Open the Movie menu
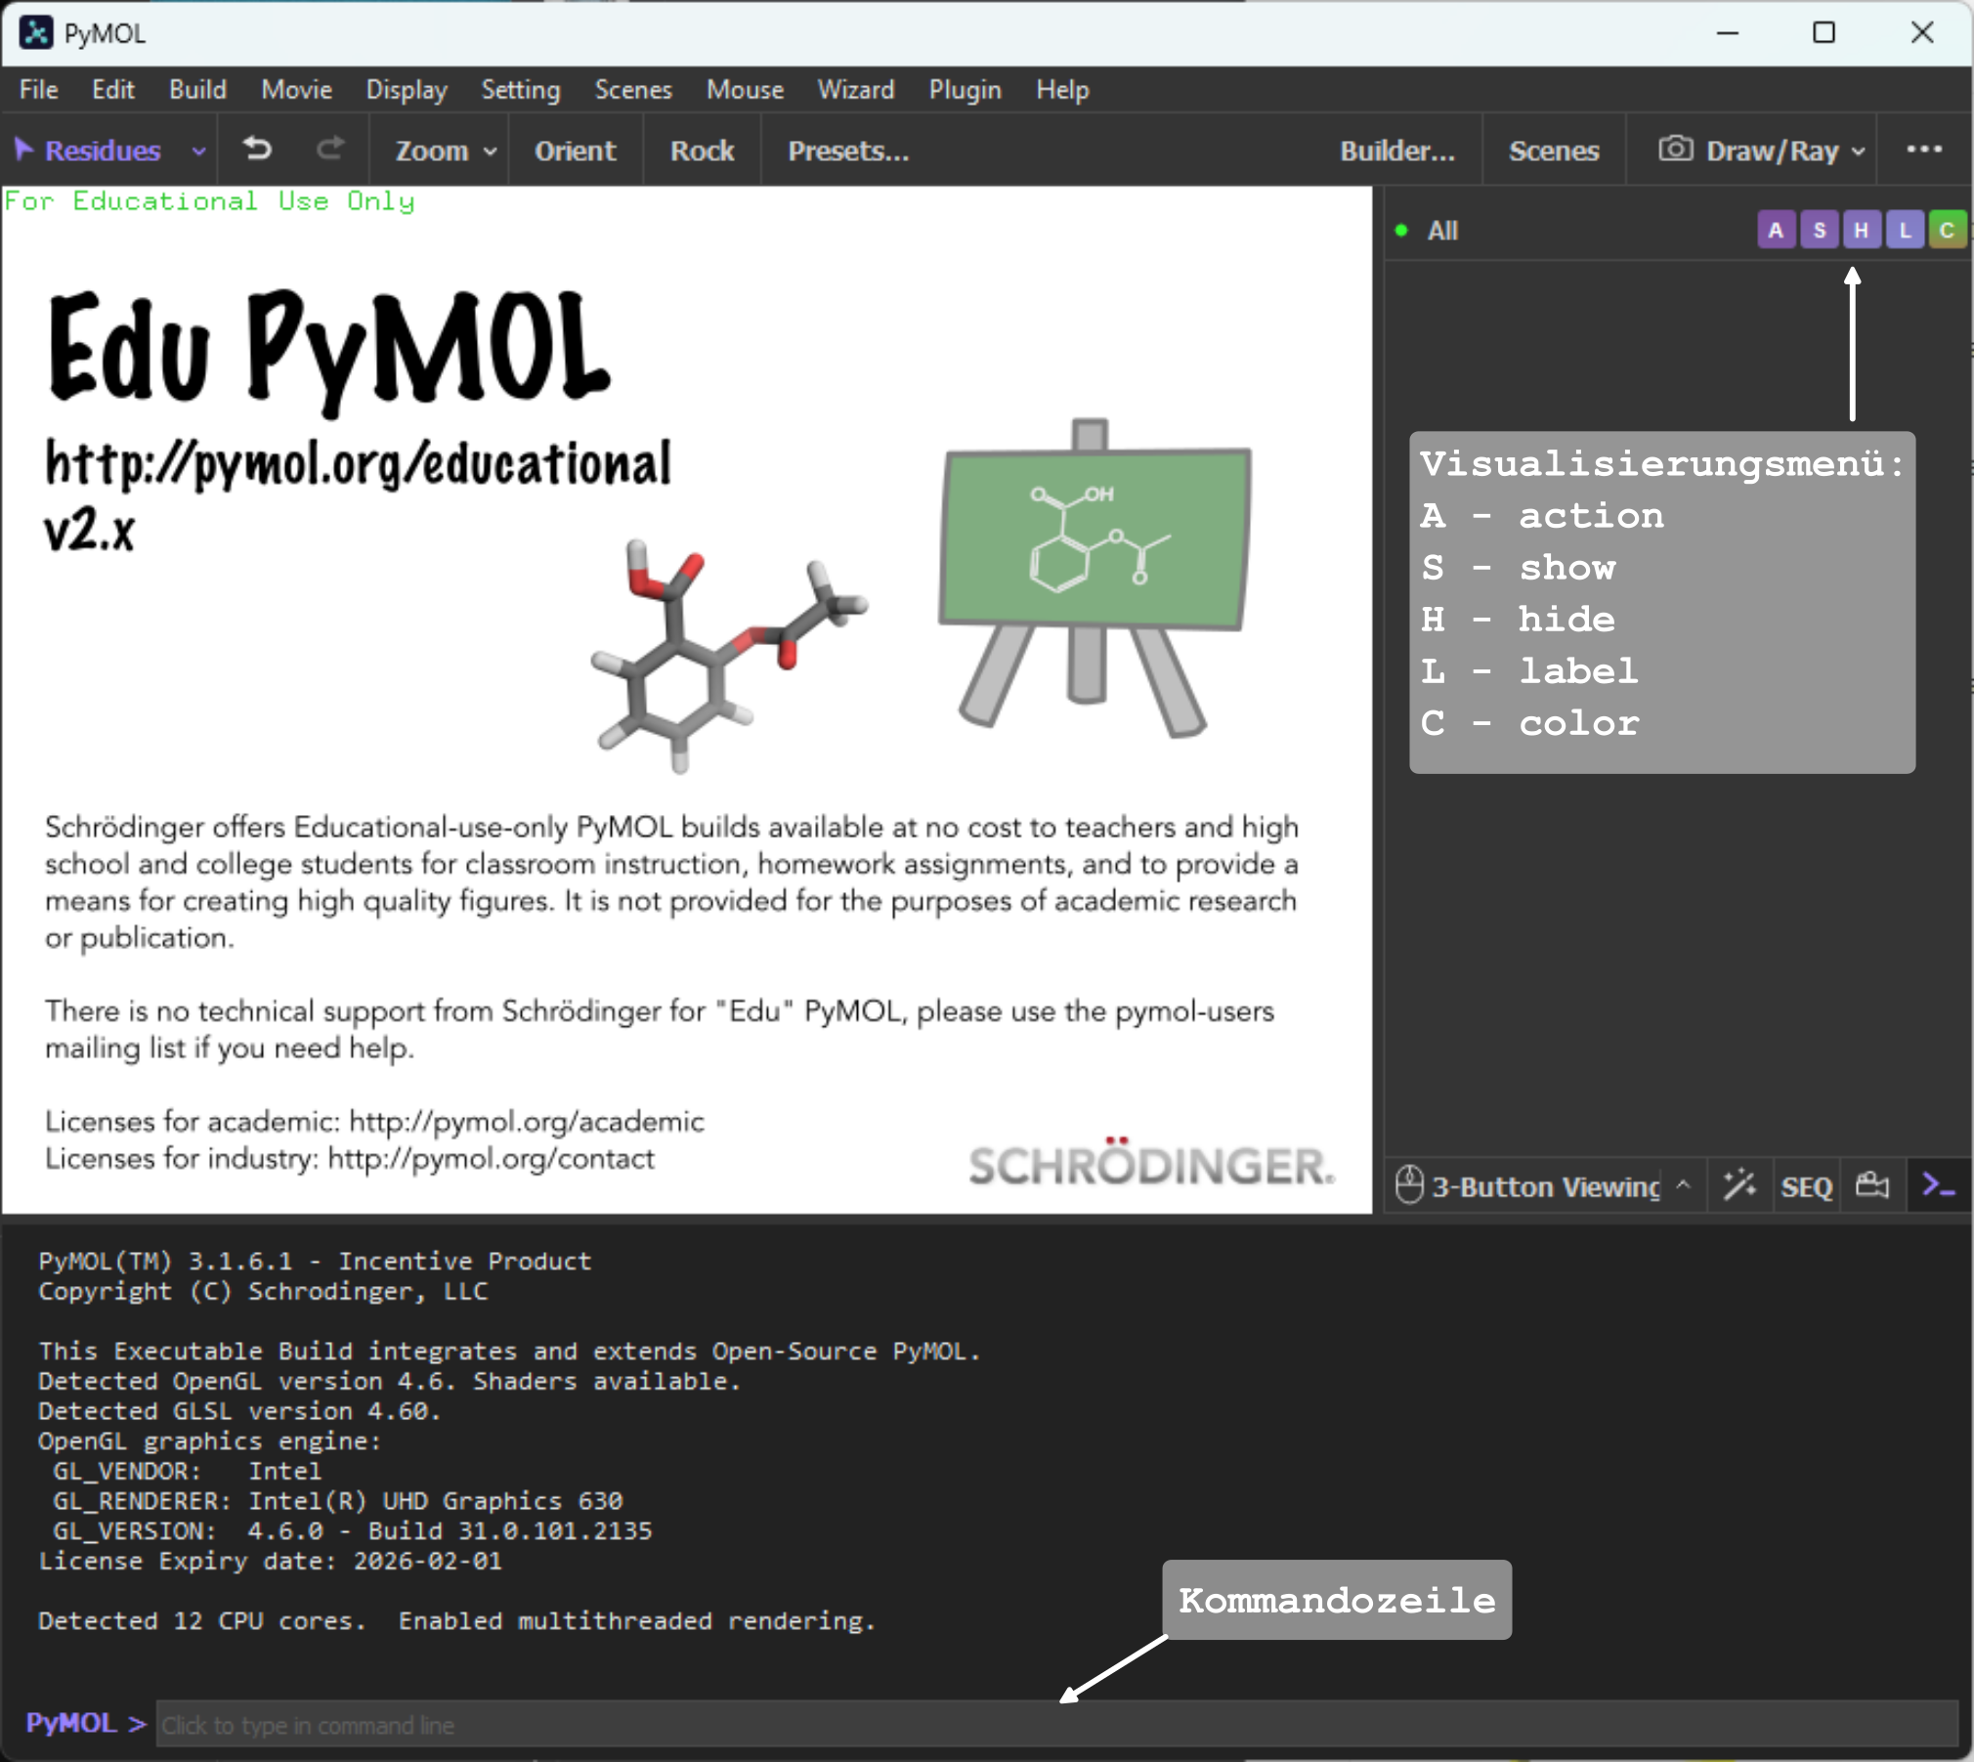This screenshot has height=1762, width=1974. point(297,89)
